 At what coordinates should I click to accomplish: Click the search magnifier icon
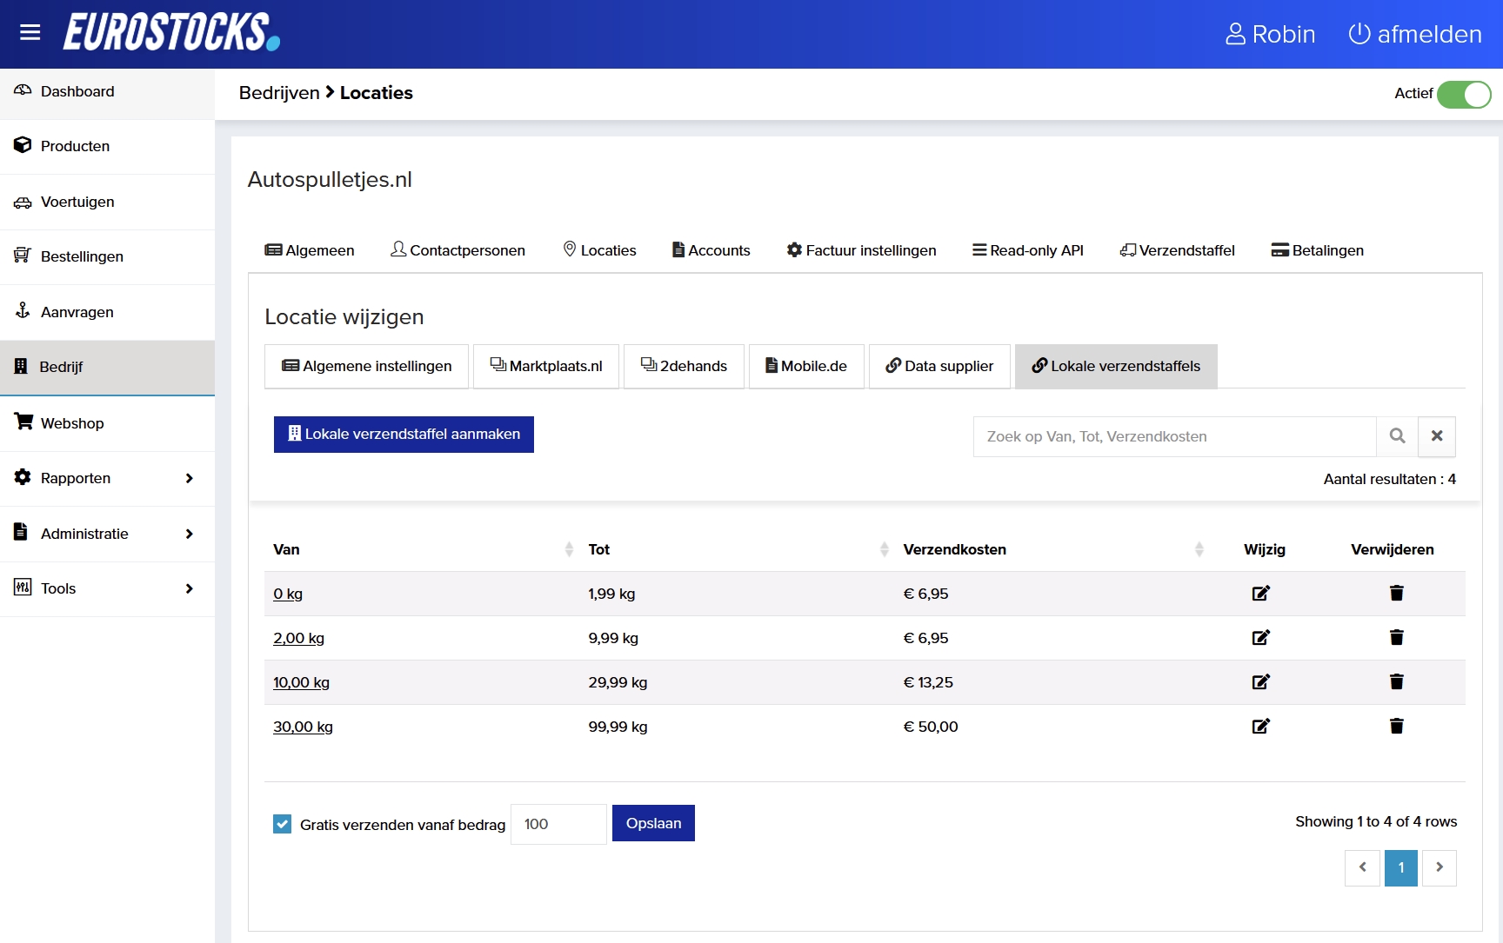[x=1397, y=436]
